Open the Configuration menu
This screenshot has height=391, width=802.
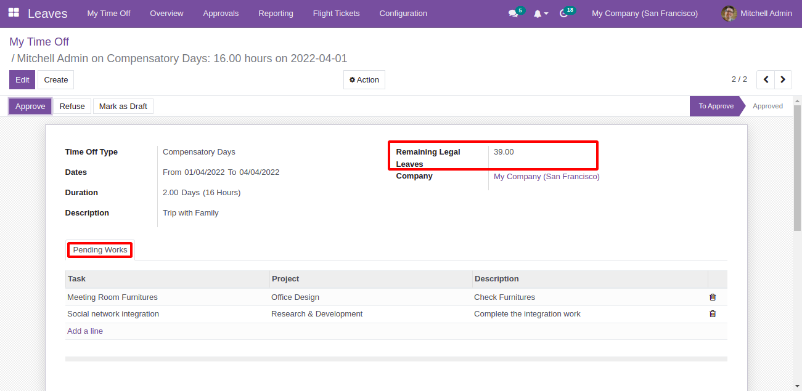403,14
